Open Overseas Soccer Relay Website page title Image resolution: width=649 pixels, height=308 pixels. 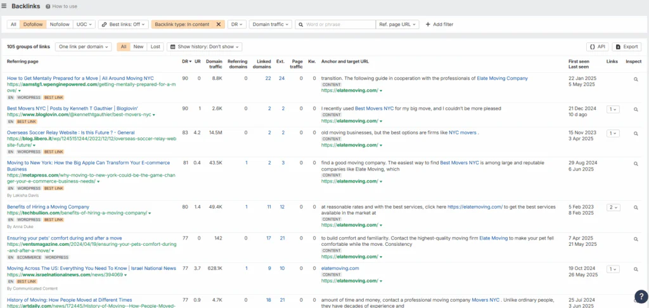pyautogui.click(x=71, y=132)
